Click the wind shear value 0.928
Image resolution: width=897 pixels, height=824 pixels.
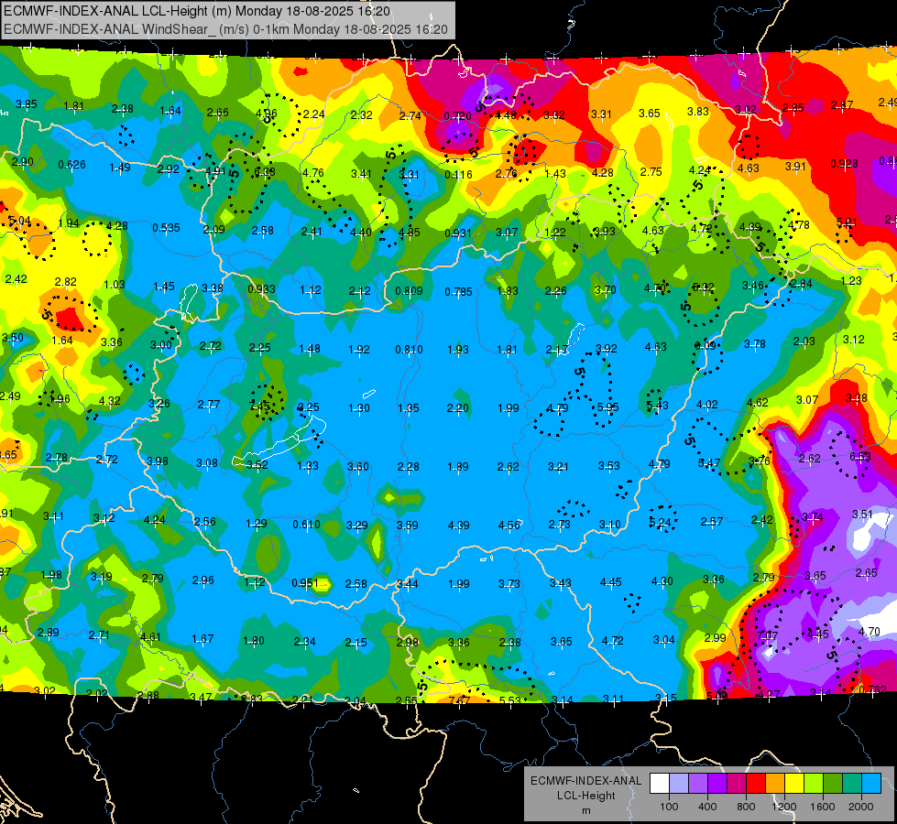844,164
